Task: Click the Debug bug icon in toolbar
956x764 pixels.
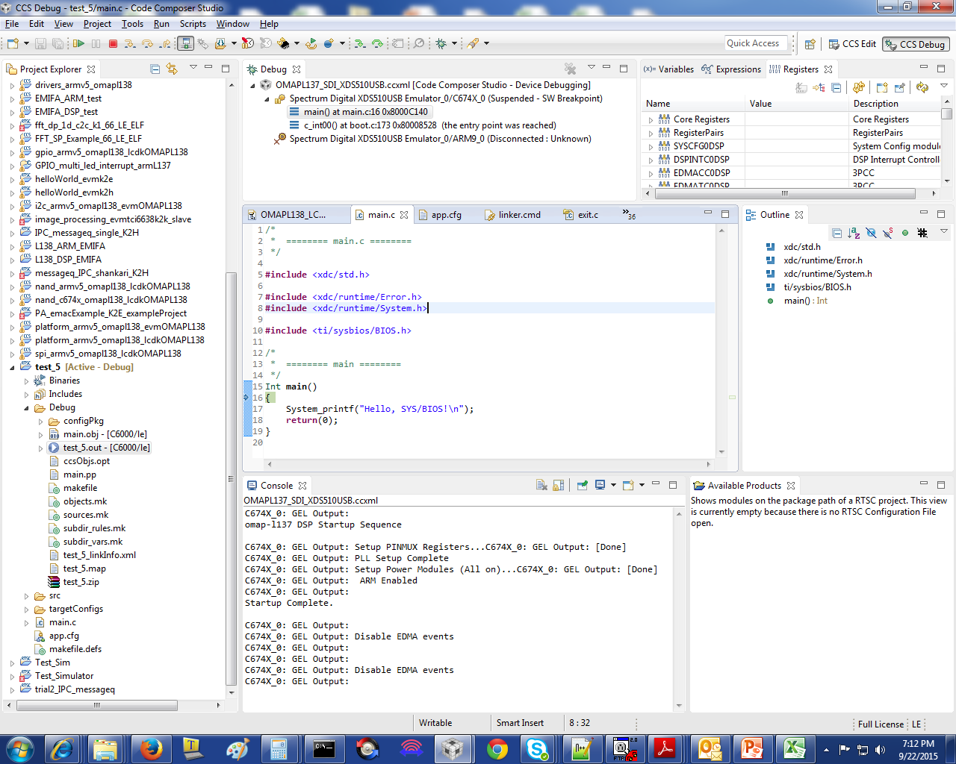Action: click(x=441, y=43)
